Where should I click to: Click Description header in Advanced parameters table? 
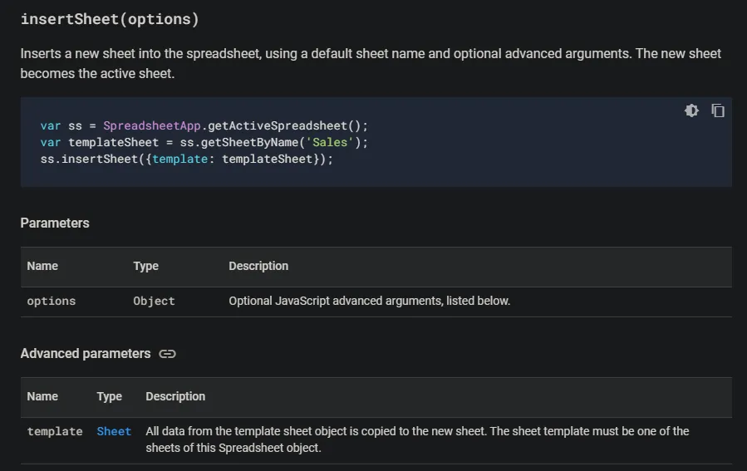click(x=175, y=396)
